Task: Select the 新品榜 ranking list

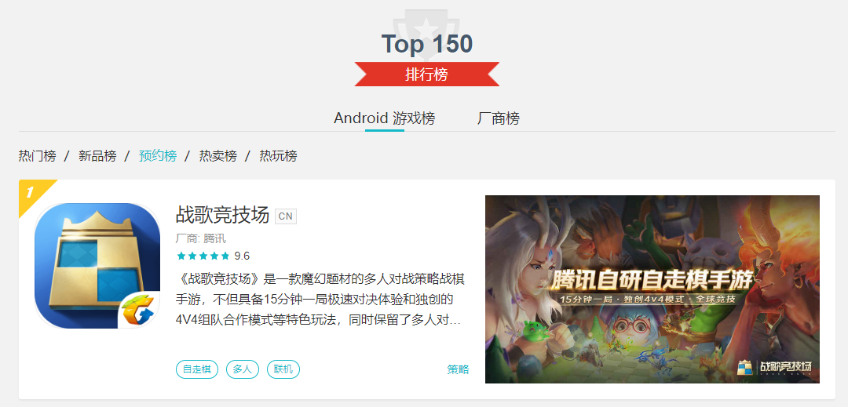Action: point(97,156)
